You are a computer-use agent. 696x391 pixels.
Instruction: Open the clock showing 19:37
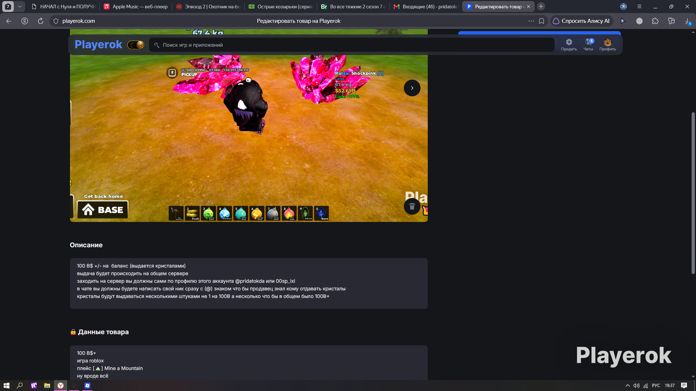tap(670, 386)
